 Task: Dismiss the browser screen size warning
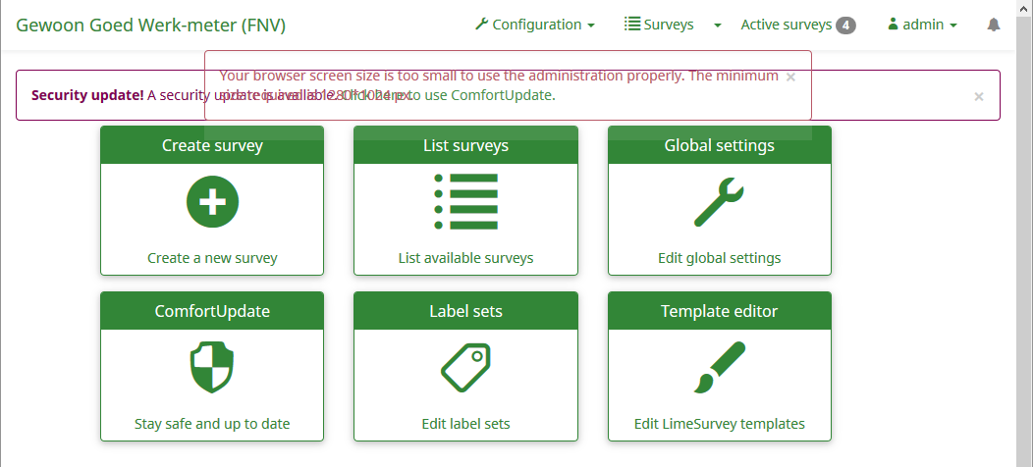click(791, 77)
